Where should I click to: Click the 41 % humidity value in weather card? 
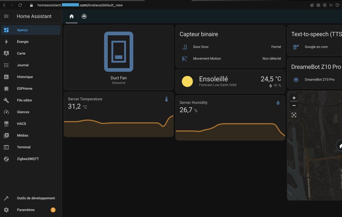pyautogui.click(x=277, y=85)
